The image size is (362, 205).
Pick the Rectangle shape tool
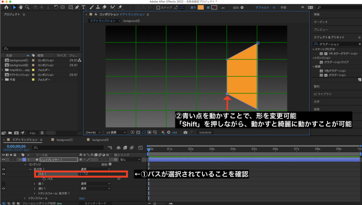[x=70, y=7]
